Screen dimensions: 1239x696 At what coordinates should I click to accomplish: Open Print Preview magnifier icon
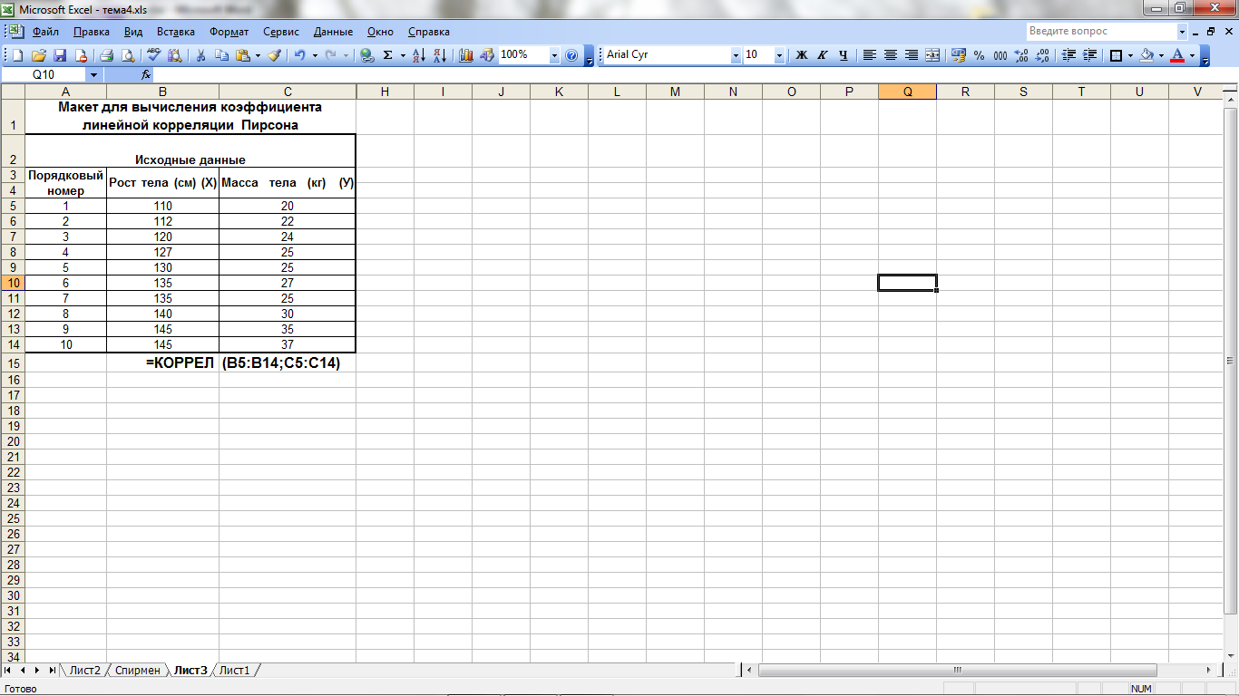click(x=127, y=55)
